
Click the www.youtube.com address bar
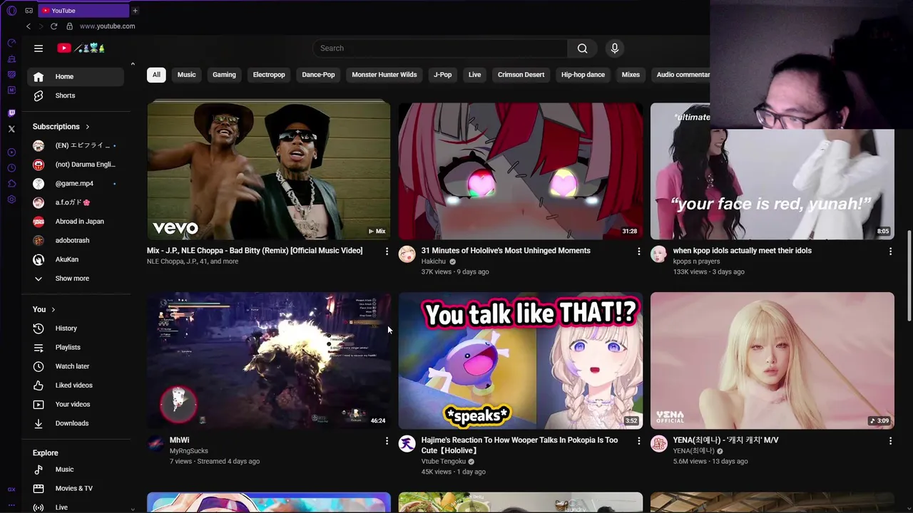coord(107,26)
